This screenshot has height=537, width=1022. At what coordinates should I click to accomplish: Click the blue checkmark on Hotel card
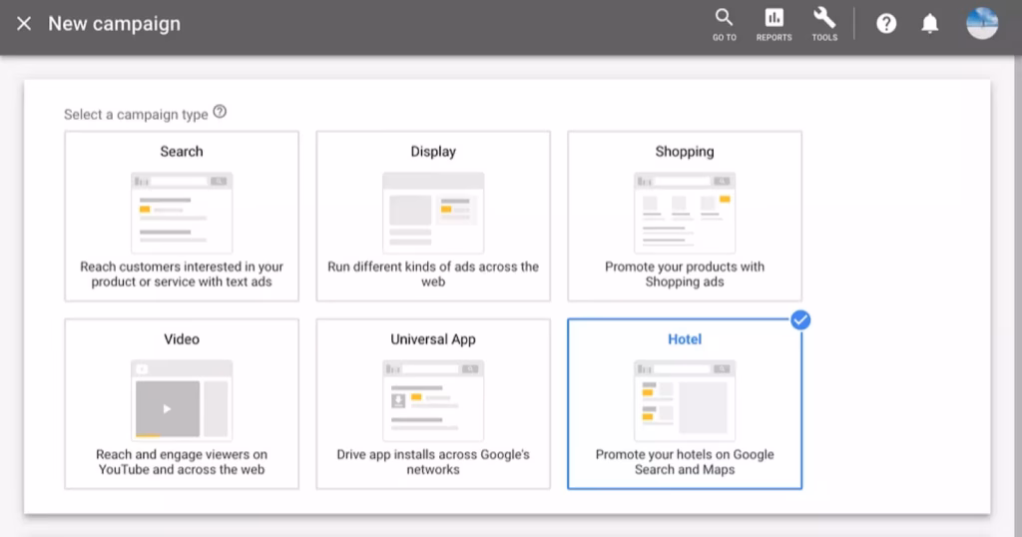pos(800,320)
